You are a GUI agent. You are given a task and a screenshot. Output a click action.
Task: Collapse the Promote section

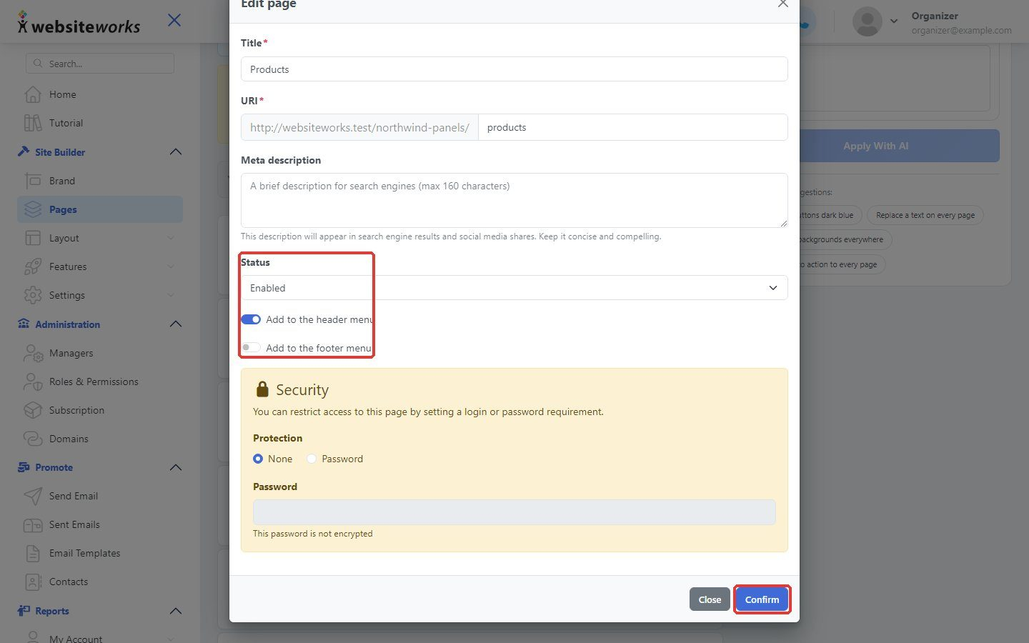[176, 467]
